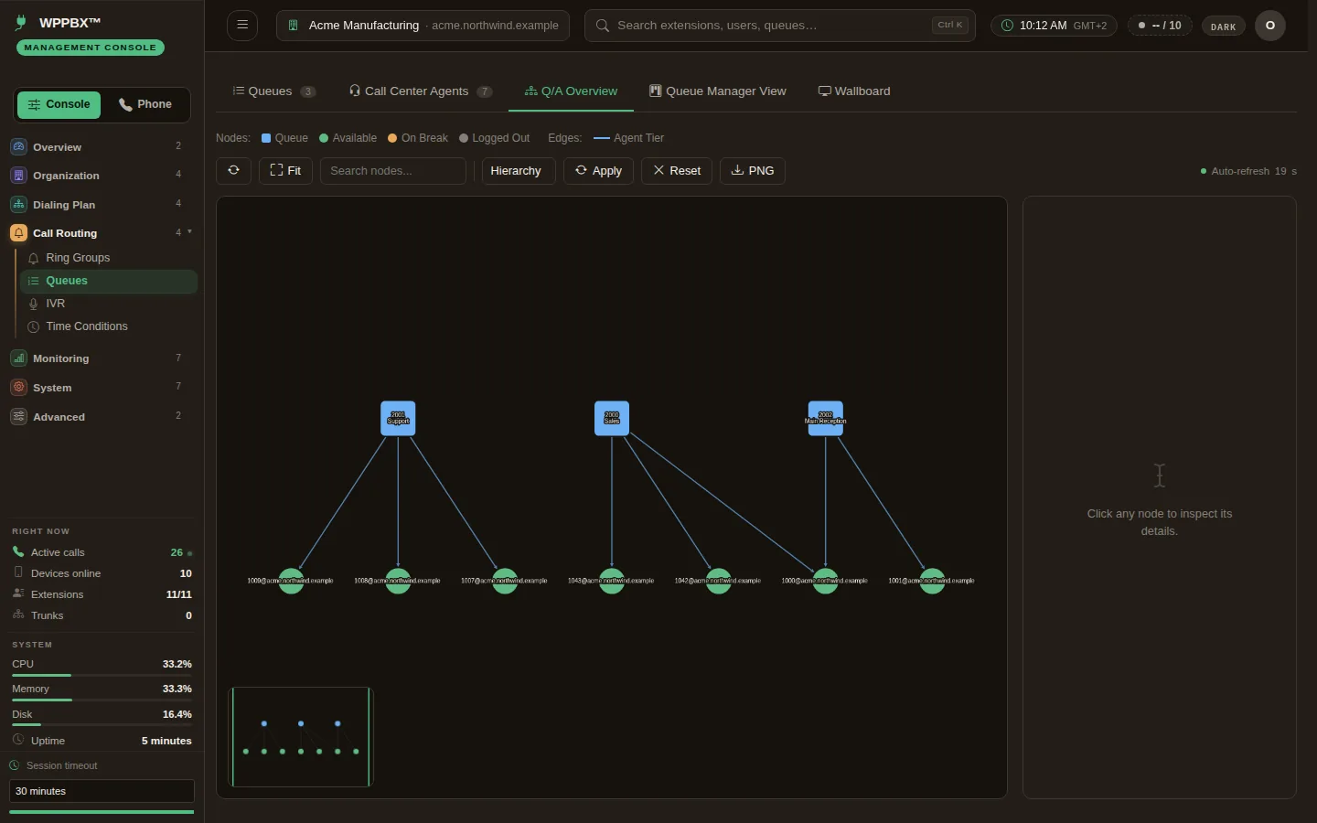Switch to the Wallboard tab

(x=854, y=91)
